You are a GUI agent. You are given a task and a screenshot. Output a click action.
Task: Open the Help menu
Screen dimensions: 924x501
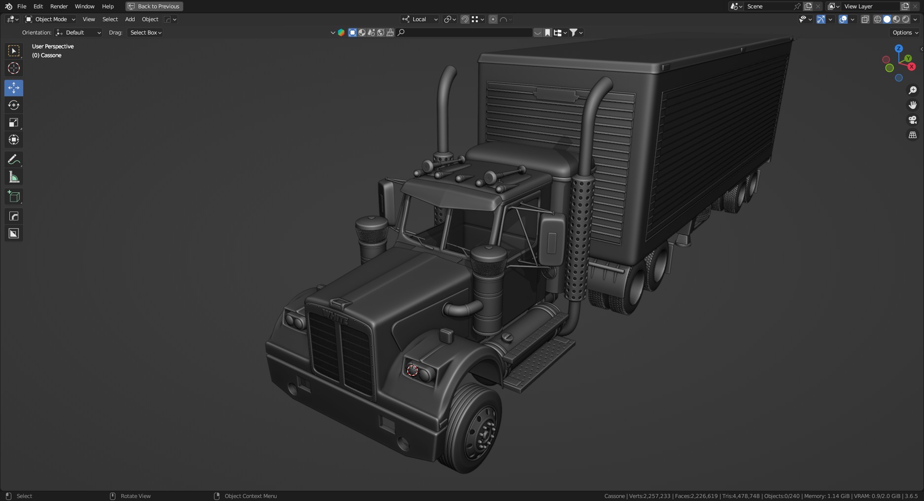tap(107, 6)
